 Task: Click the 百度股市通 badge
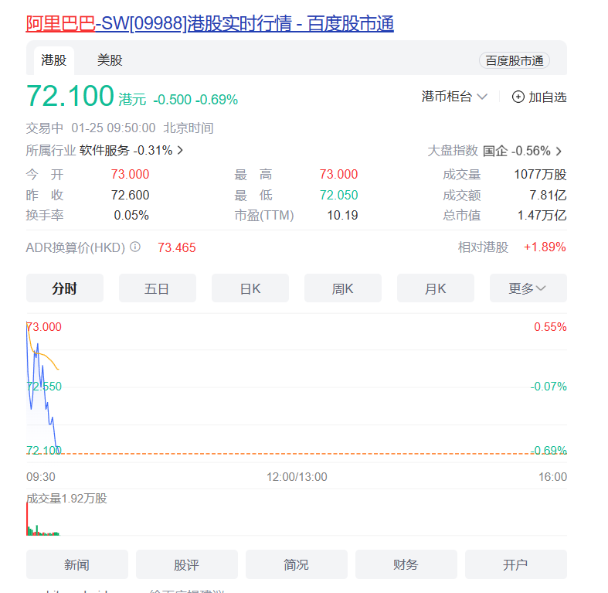point(515,60)
